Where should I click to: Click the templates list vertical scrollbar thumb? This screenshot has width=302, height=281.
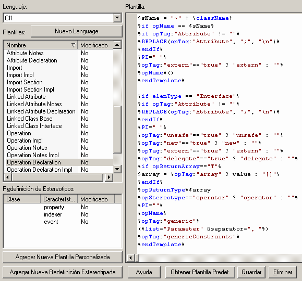click(117, 129)
